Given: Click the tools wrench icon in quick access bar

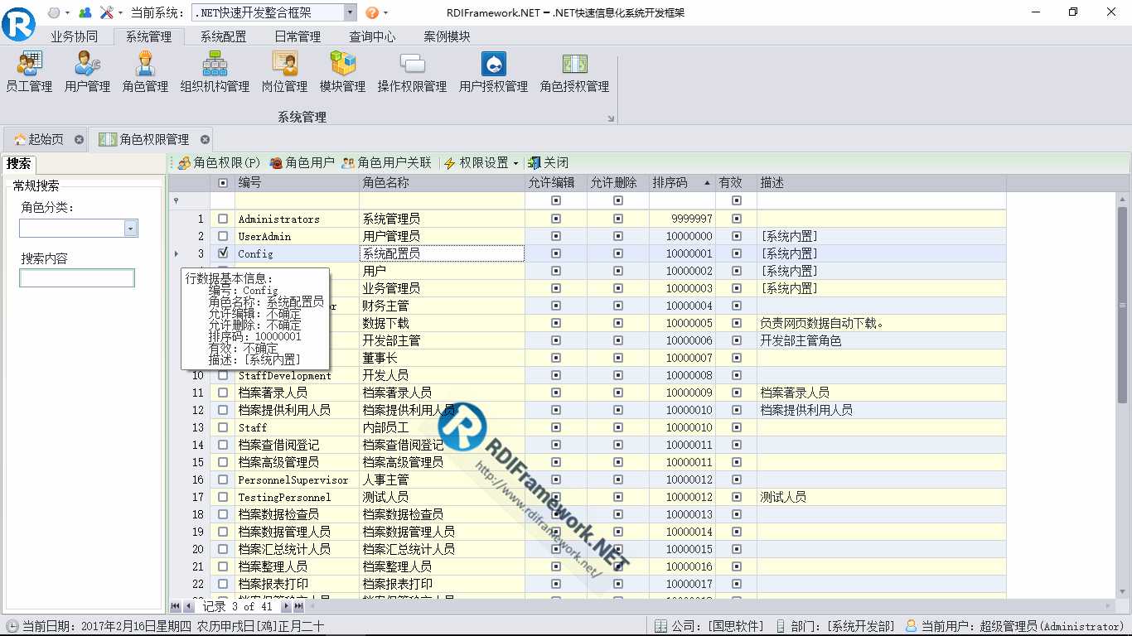Looking at the screenshot, I should tap(107, 12).
